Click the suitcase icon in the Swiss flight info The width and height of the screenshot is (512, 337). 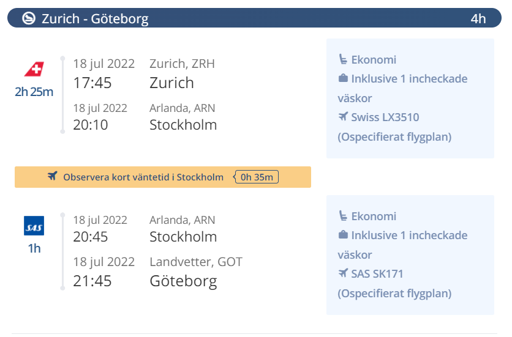pos(342,79)
